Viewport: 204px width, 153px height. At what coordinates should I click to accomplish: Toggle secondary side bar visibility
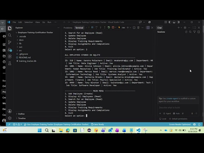click(x=178, y=22)
